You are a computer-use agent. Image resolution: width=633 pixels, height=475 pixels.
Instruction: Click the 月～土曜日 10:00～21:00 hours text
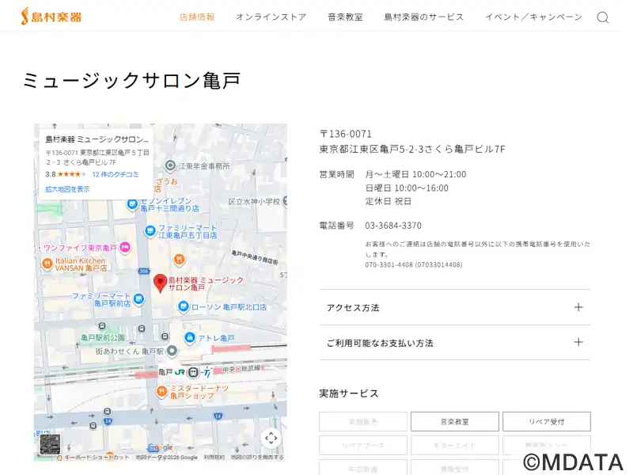pyautogui.click(x=415, y=174)
